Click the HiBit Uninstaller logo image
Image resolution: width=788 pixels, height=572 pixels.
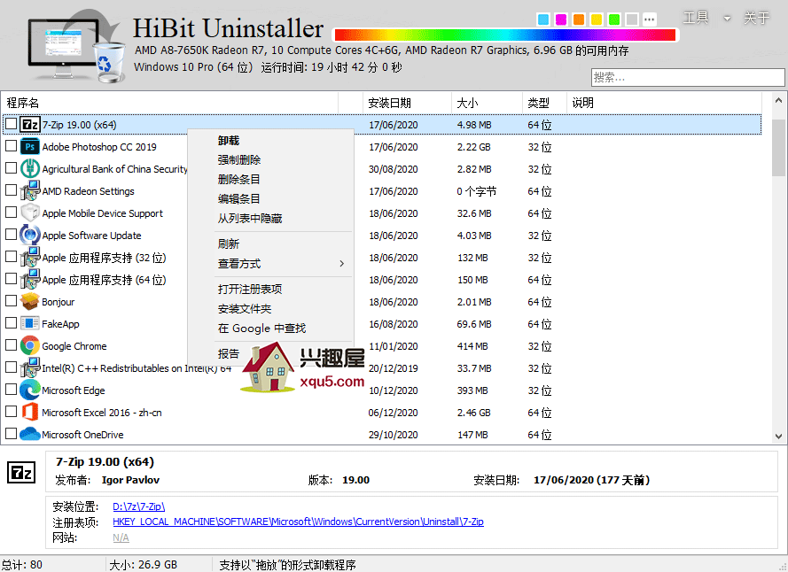coord(75,47)
